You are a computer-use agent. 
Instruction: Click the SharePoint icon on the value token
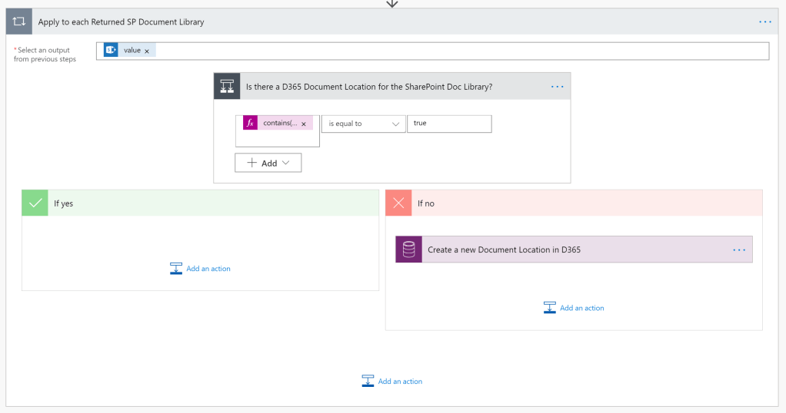click(x=112, y=50)
